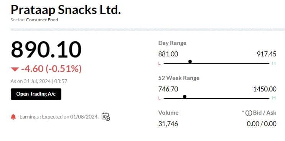Click the red down-triangle price change icon
This screenshot has width=285, height=141.
[15, 69]
